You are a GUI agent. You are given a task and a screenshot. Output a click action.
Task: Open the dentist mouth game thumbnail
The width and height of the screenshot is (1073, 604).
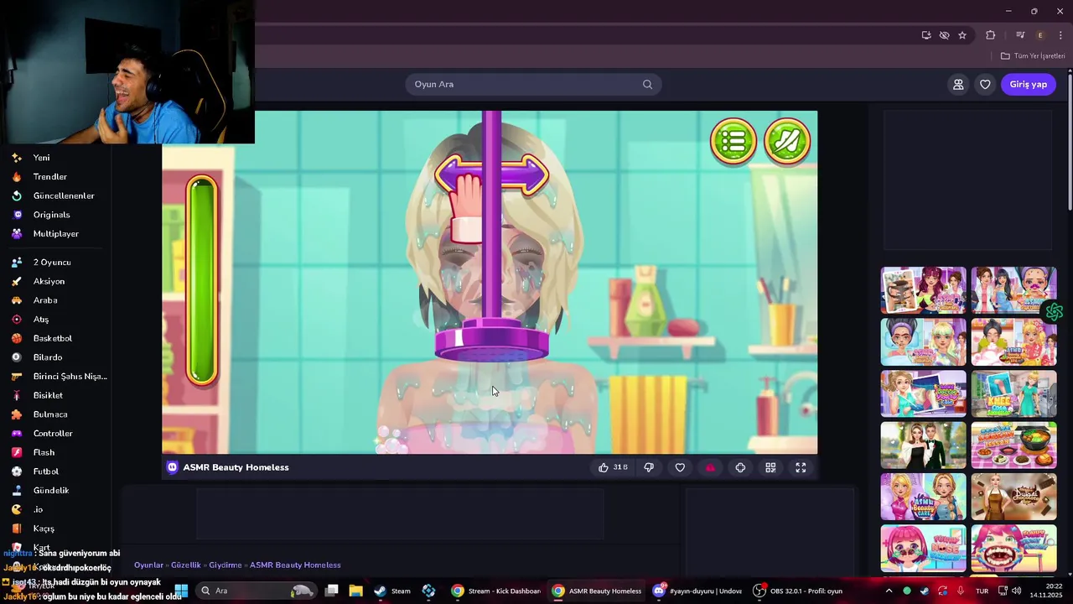1013,549
